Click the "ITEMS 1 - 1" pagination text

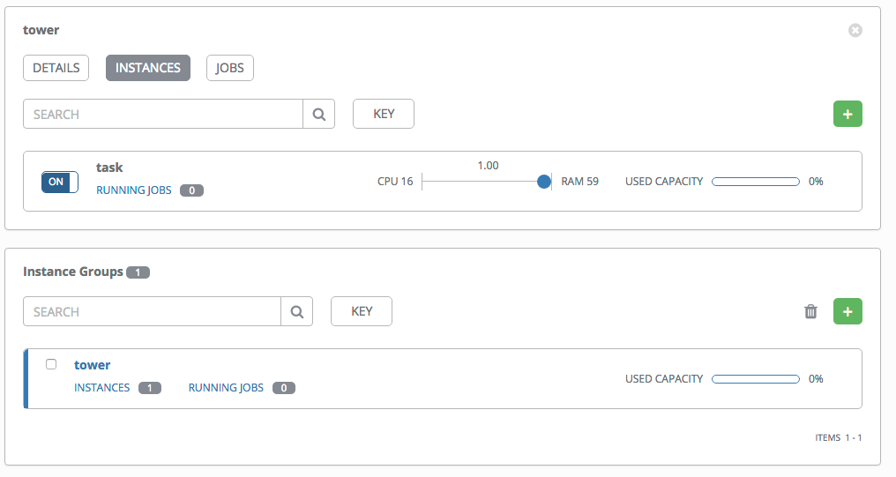tap(839, 437)
